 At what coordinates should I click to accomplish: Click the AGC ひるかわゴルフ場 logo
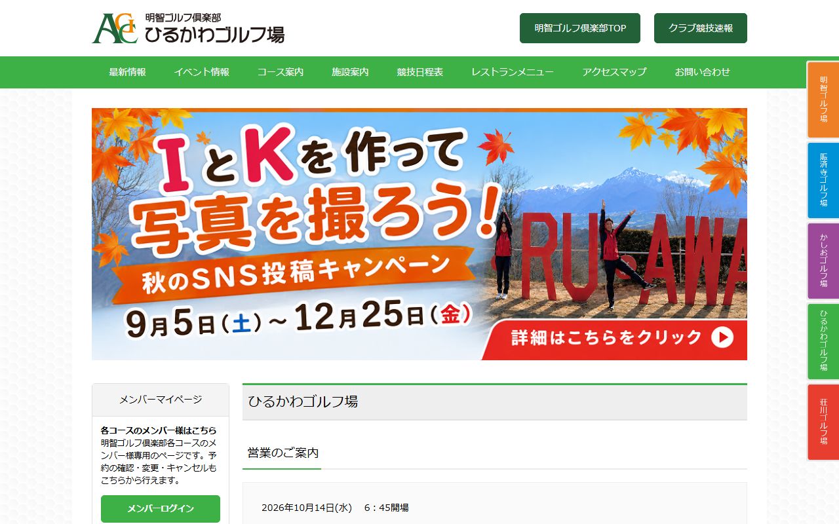coord(188,28)
